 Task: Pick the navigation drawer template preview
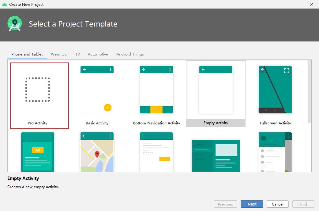(275, 152)
